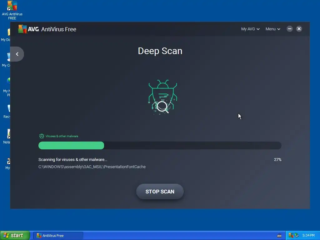Click the scanned file path PresentationFontCache
This screenshot has height=240, width=320.
pyautogui.click(x=92, y=167)
